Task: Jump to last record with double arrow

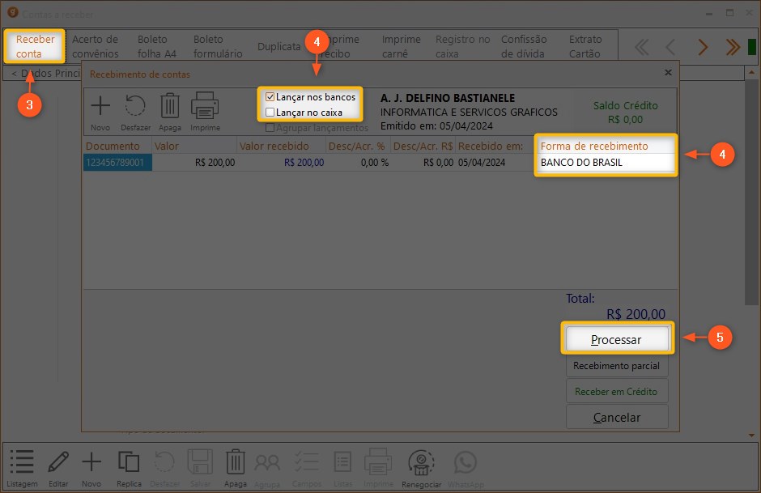Action: coord(733,47)
